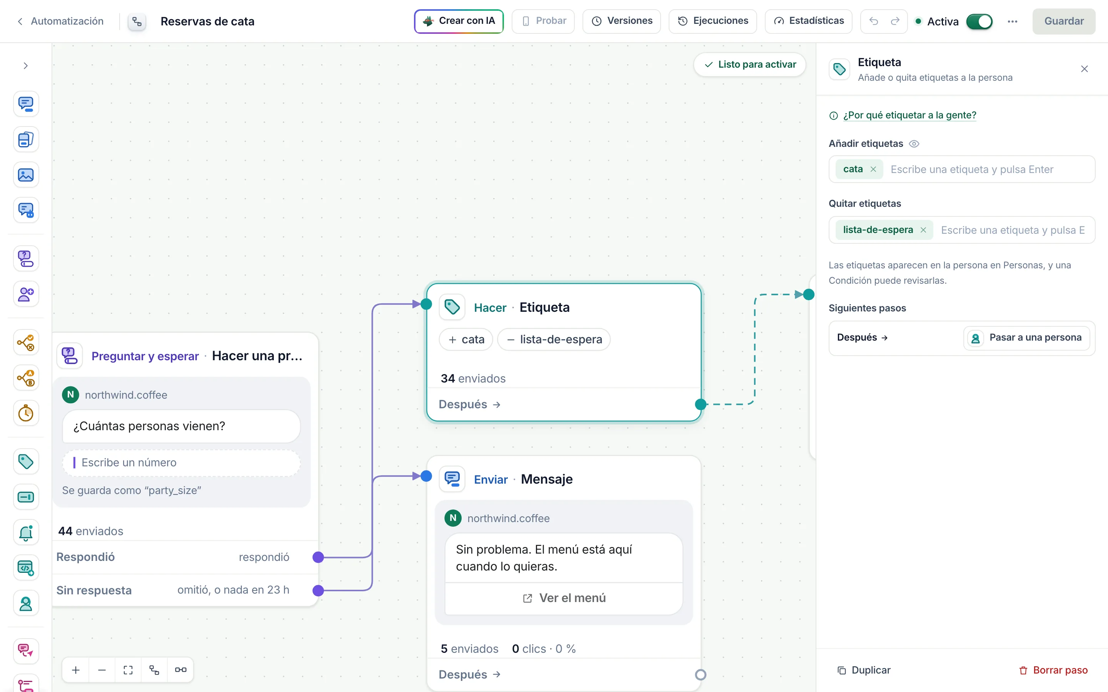
Task: Redo the last change
Action: tap(894, 21)
